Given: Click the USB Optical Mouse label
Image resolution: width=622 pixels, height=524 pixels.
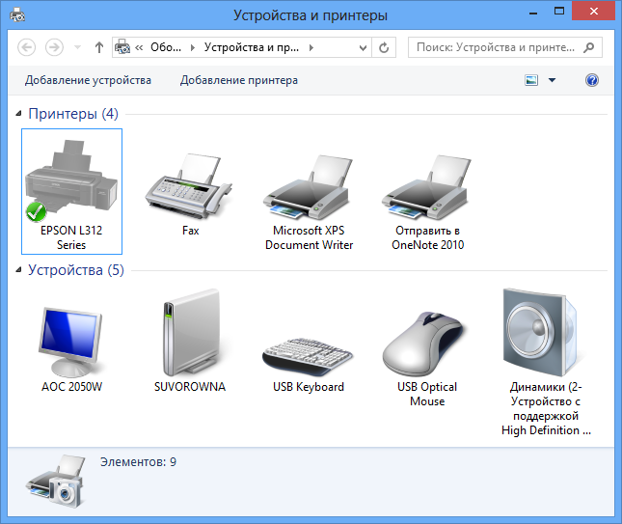Looking at the screenshot, I should tap(427, 394).
